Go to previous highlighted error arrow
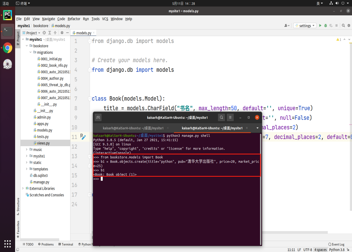The width and height of the screenshot is (352, 252). pyautogui.click(x=345, y=39)
